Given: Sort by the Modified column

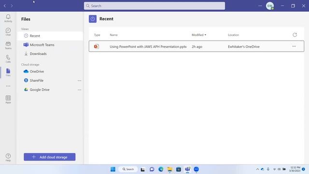Looking at the screenshot, I should click(x=198, y=35).
